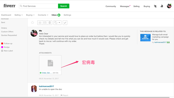
Task: Open katrinarose2017 link under related gig
Action: tap(160, 42)
